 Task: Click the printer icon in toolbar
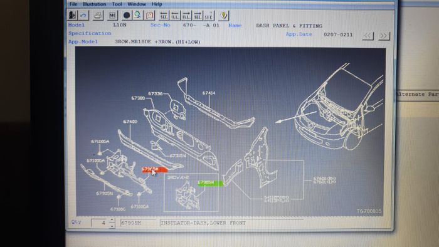coord(98,15)
